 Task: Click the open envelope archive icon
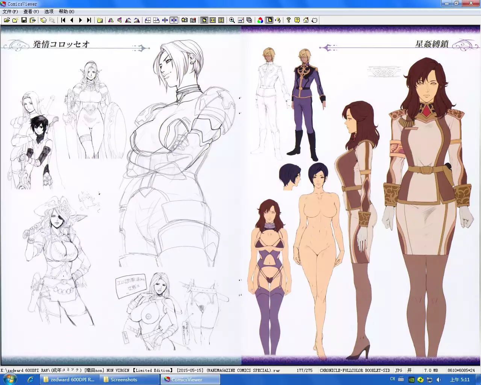43,20
